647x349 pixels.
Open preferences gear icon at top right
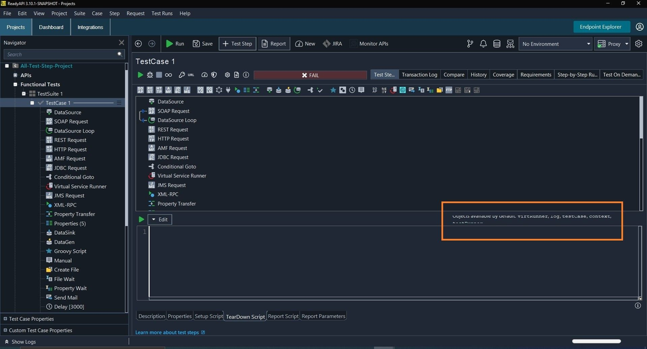(x=639, y=44)
